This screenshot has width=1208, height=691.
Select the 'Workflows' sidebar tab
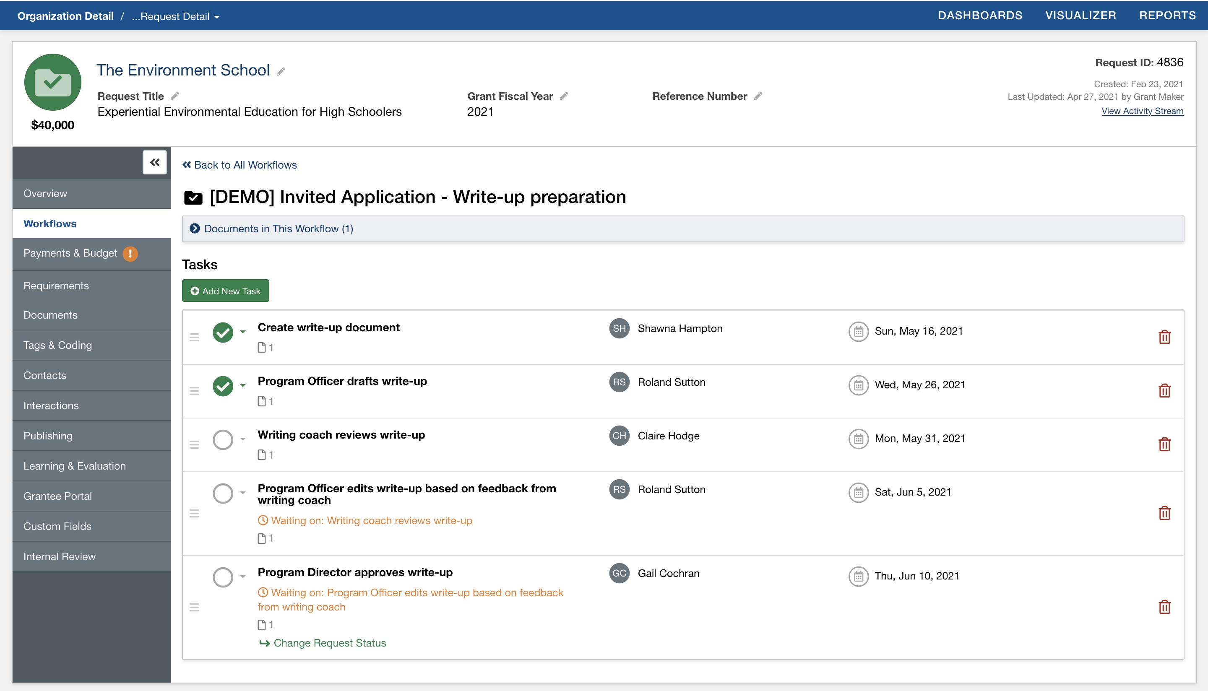(50, 223)
